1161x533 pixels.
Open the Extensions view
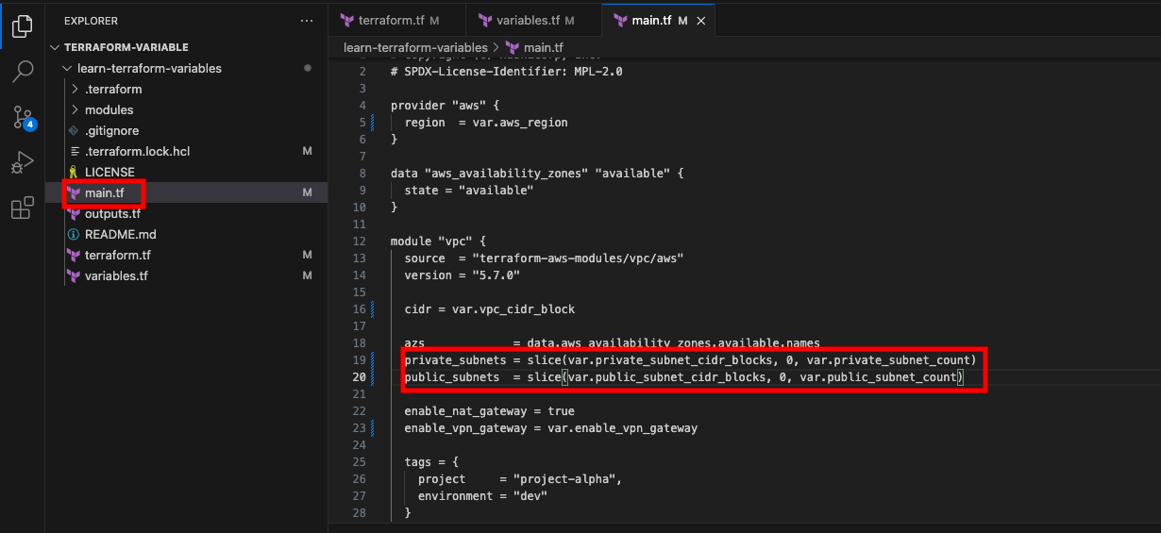point(23,208)
